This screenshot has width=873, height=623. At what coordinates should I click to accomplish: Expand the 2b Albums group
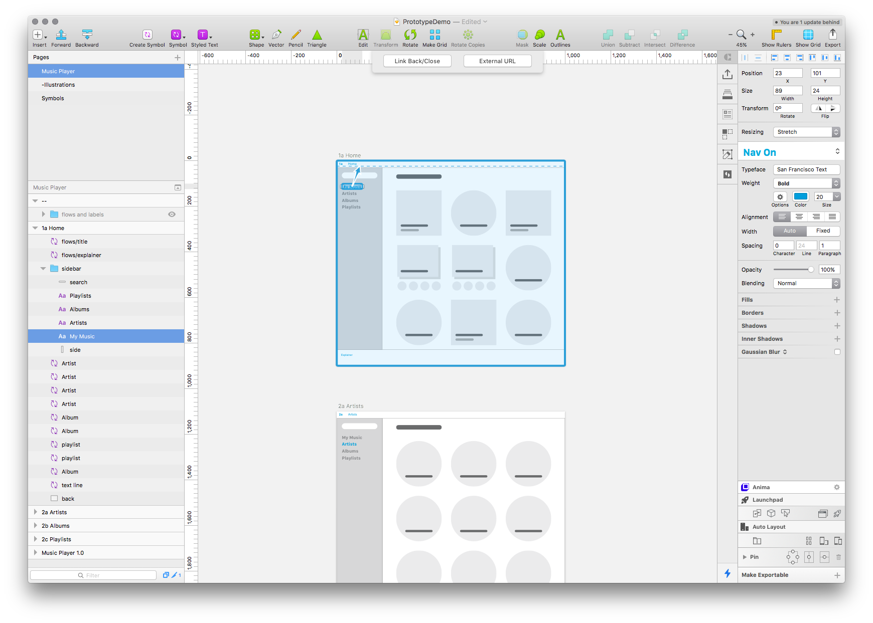coord(35,525)
